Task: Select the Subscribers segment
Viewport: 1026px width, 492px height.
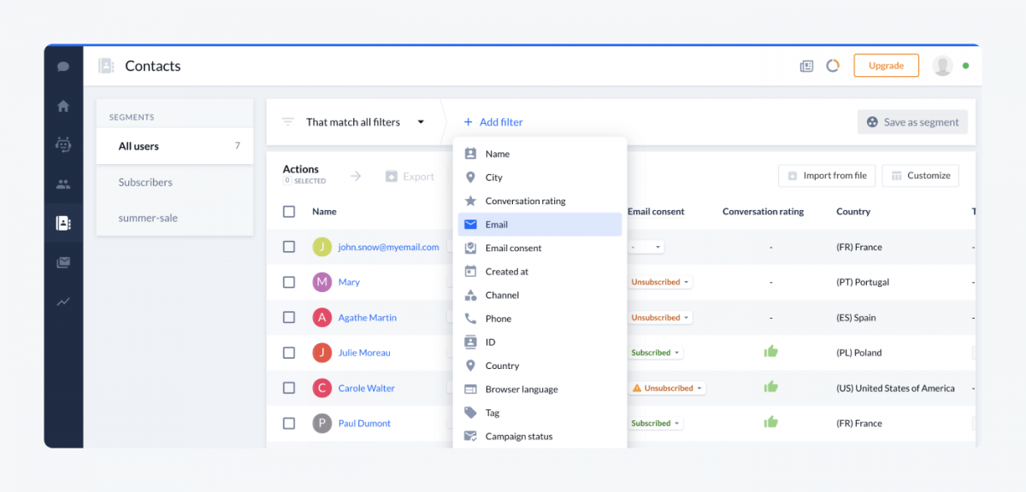Action: click(174, 182)
